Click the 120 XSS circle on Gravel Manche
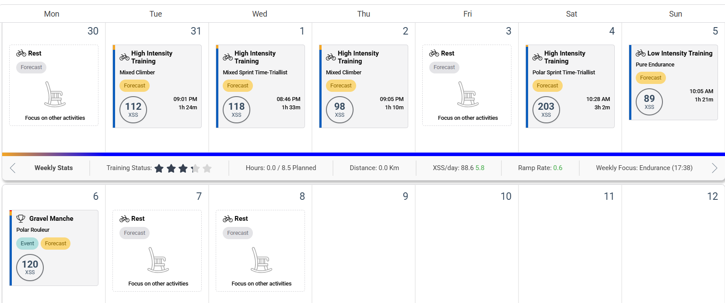 30,268
